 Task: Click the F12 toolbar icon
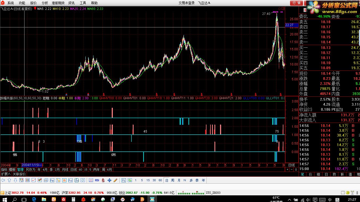tap(70, 180)
